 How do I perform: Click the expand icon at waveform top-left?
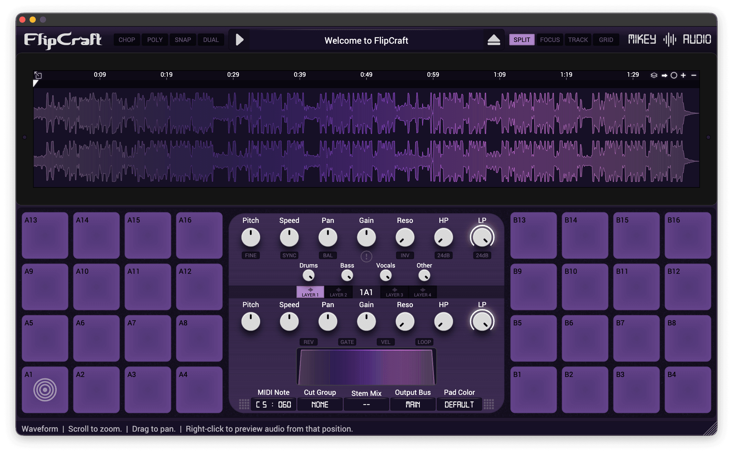(38, 75)
